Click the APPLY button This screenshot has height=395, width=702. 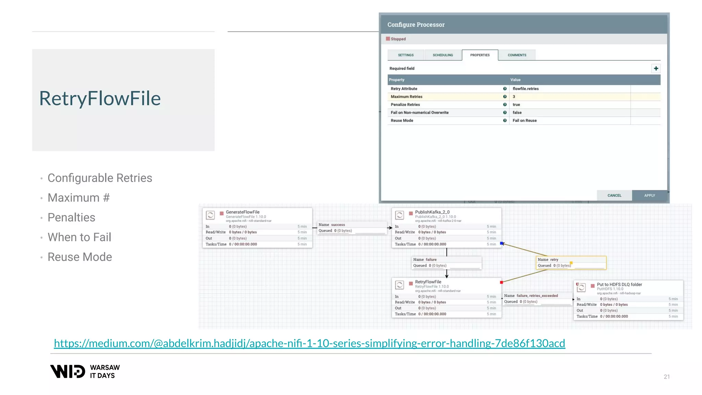point(650,195)
